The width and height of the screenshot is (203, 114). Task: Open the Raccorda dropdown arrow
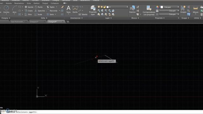point(59,11)
